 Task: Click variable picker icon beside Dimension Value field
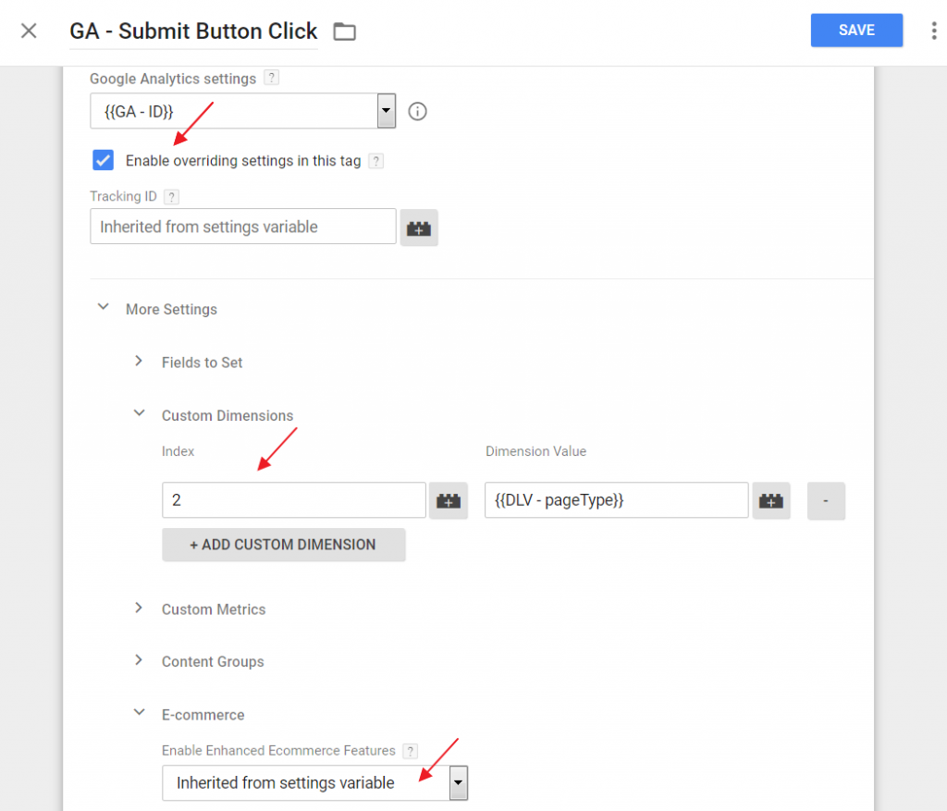[770, 500]
